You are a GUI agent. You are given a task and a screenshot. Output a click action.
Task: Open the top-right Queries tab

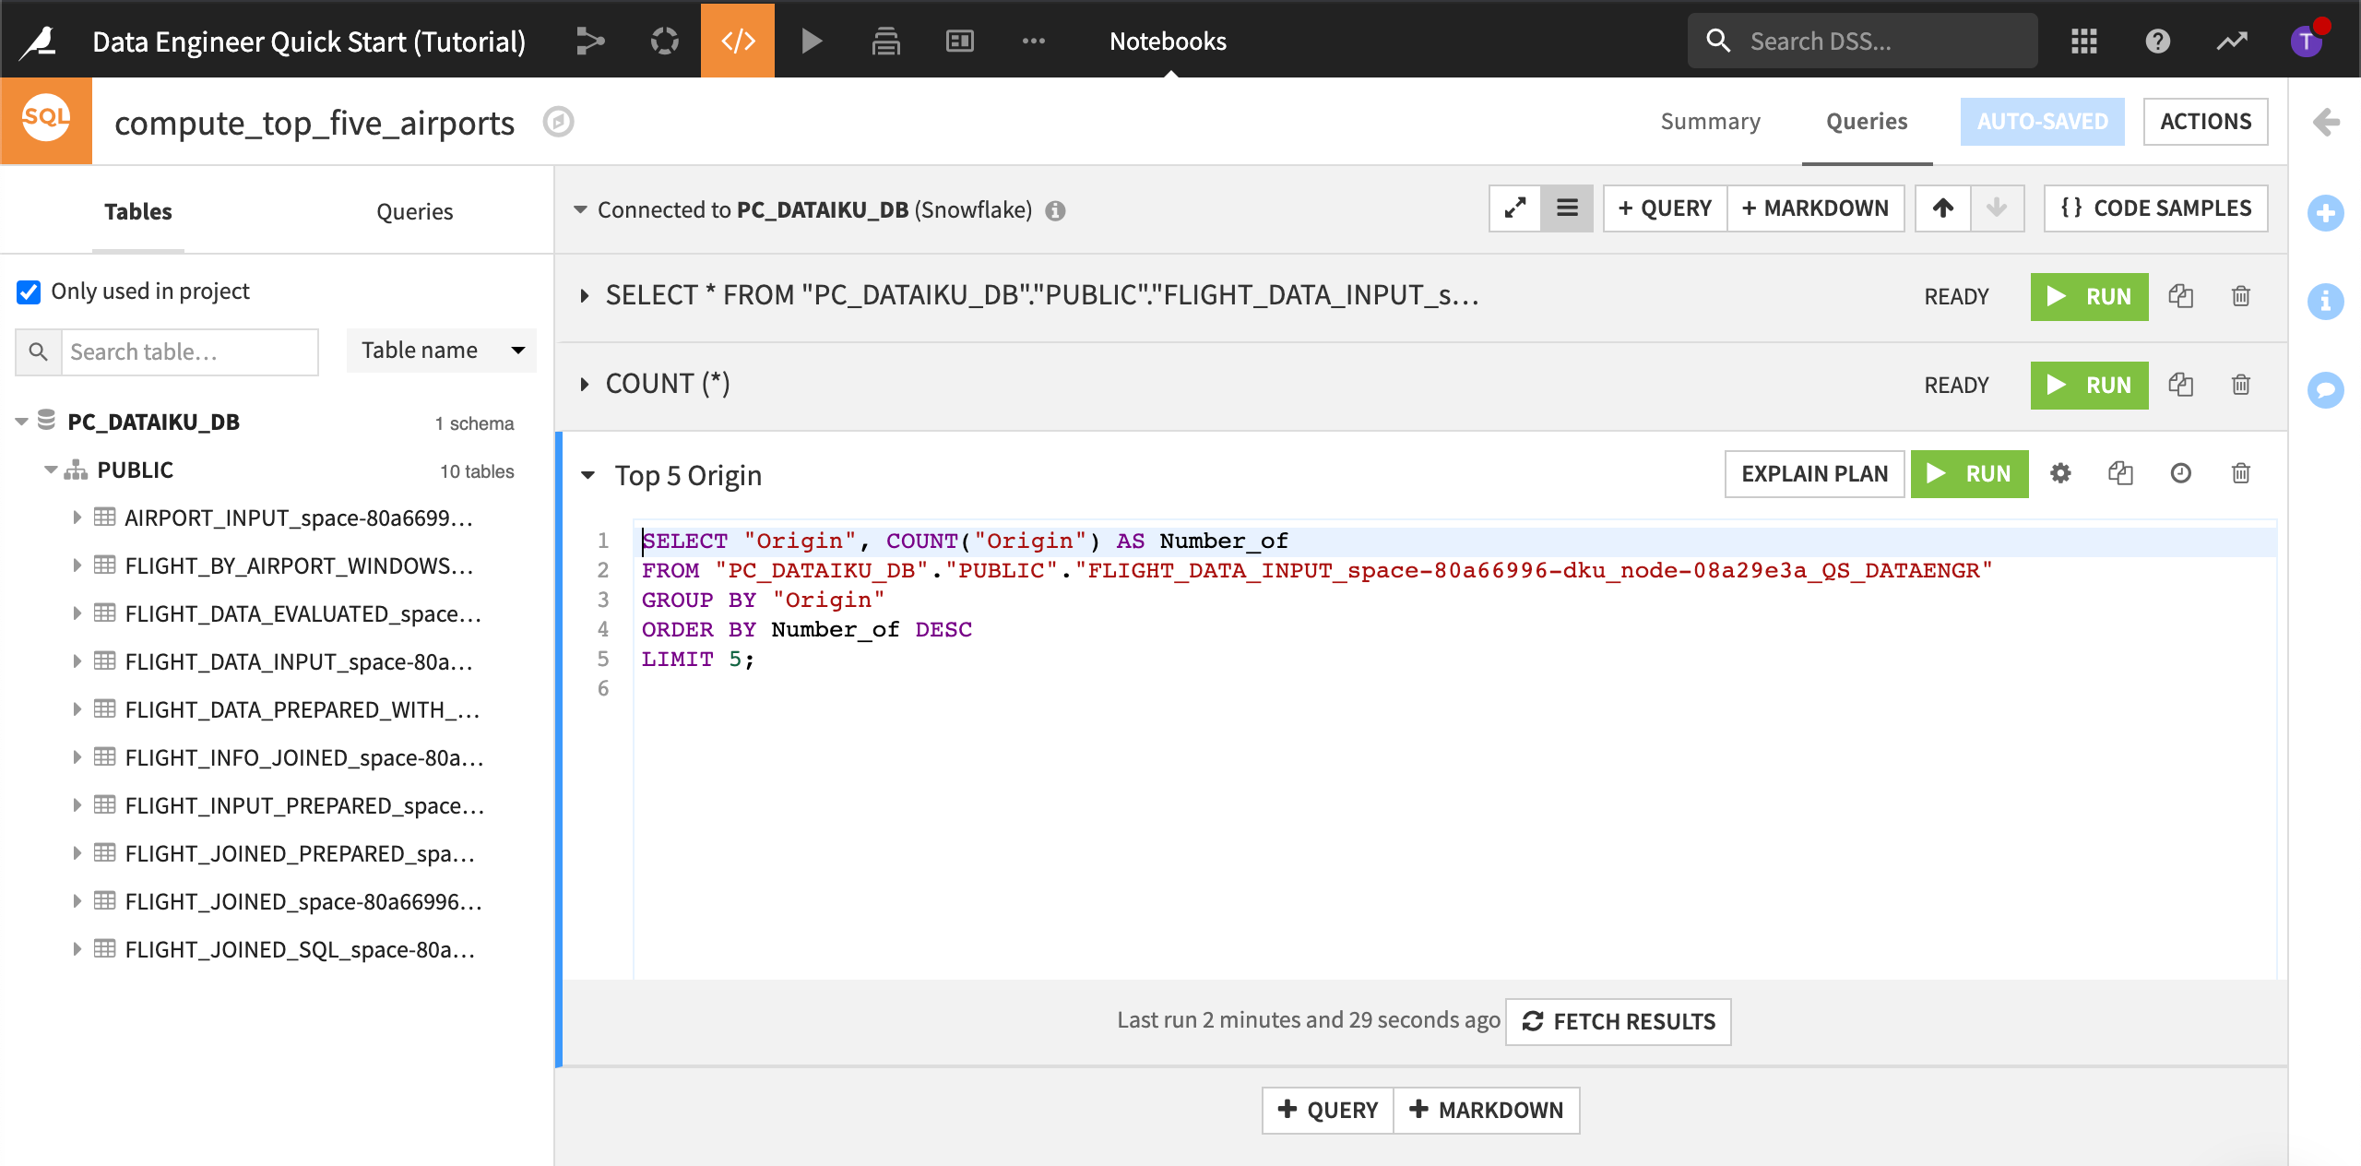click(x=1867, y=122)
